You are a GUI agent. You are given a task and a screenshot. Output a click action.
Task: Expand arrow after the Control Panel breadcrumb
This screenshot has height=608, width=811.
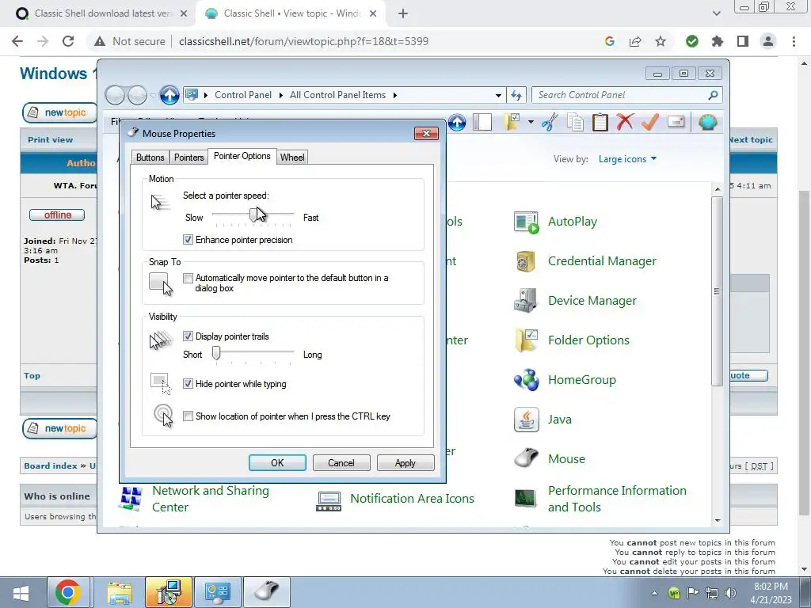[281, 95]
